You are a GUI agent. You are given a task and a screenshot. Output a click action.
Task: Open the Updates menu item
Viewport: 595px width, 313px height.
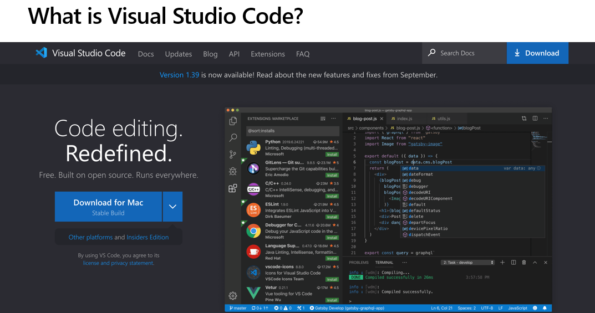point(179,54)
